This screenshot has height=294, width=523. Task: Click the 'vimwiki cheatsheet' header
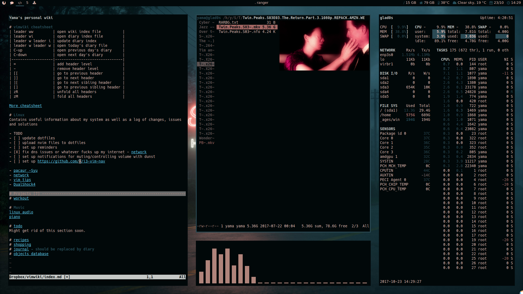33,27
